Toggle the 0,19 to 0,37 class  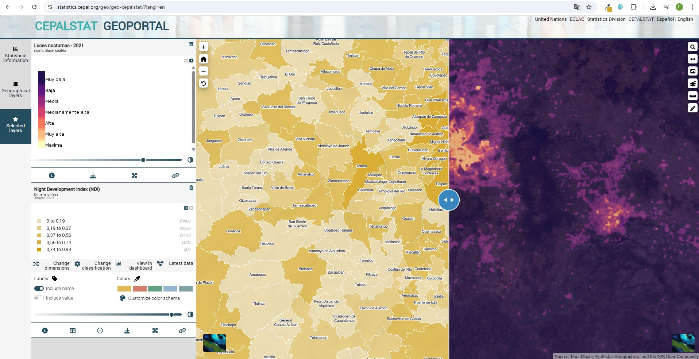coord(39,228)
